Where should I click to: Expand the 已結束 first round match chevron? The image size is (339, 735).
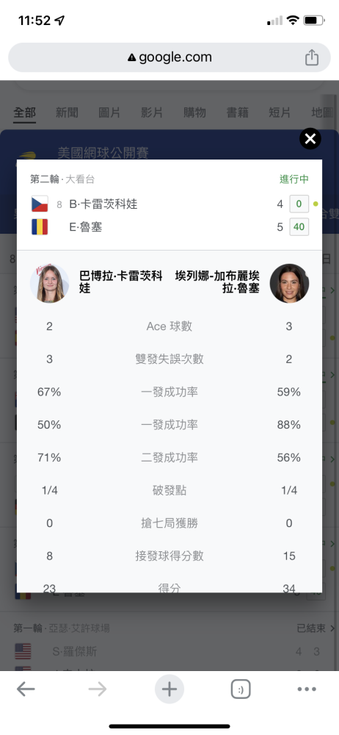click(x=332, y=628)
